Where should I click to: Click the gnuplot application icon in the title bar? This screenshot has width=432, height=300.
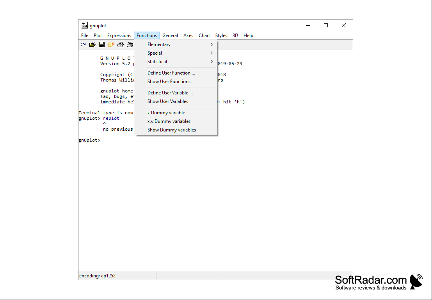[84, 25]
